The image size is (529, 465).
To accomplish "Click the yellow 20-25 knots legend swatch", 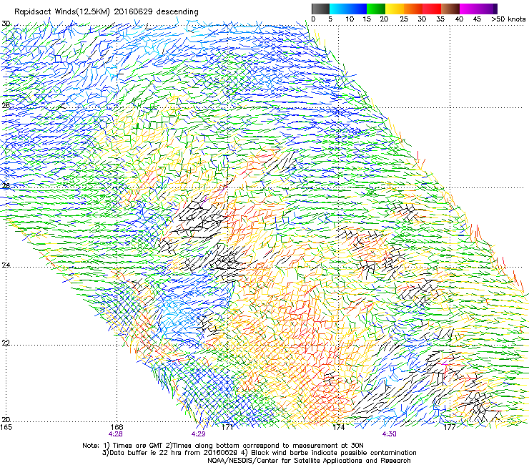I will (395, 9).
